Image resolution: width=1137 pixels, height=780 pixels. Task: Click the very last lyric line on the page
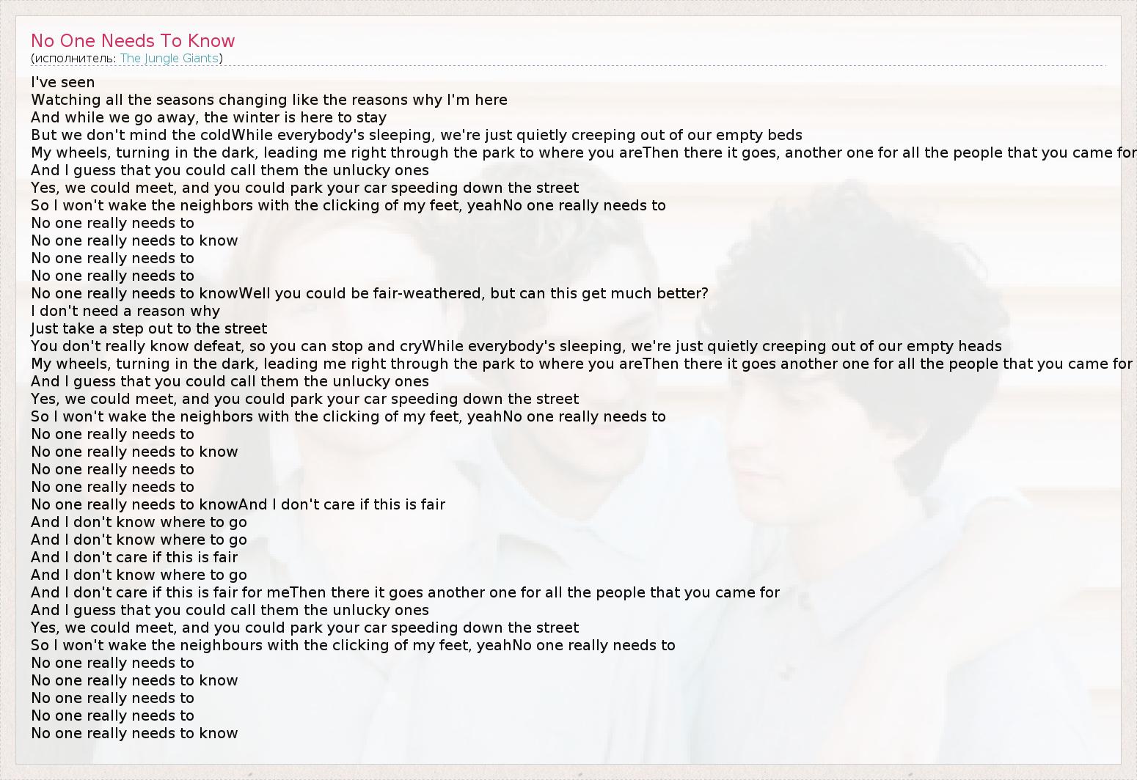point(134,733)
